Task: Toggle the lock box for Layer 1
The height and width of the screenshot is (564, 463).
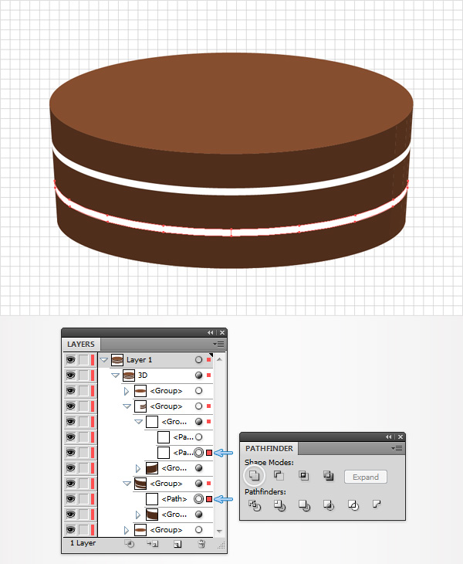Action: pyautogui.click(x=83, y=360)
